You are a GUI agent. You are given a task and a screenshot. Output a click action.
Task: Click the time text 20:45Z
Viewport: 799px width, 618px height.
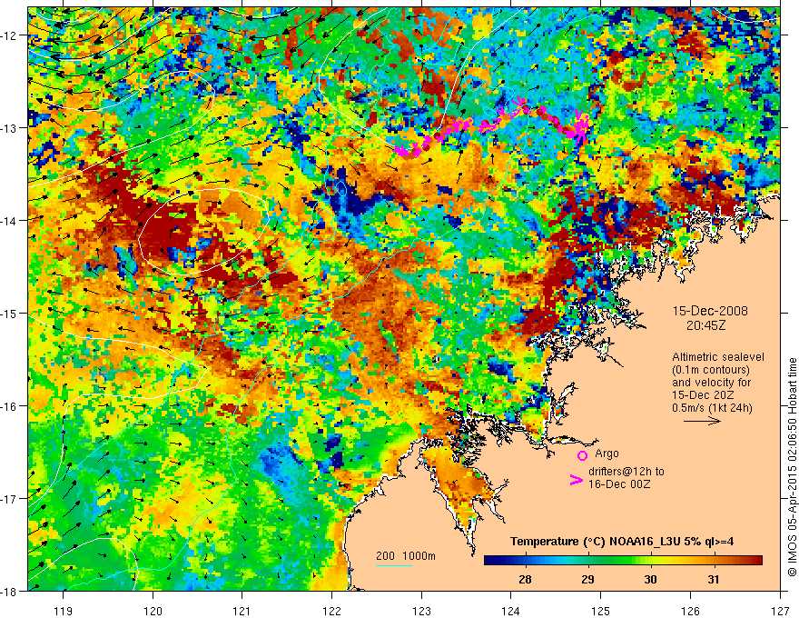(x=705, y=325)
